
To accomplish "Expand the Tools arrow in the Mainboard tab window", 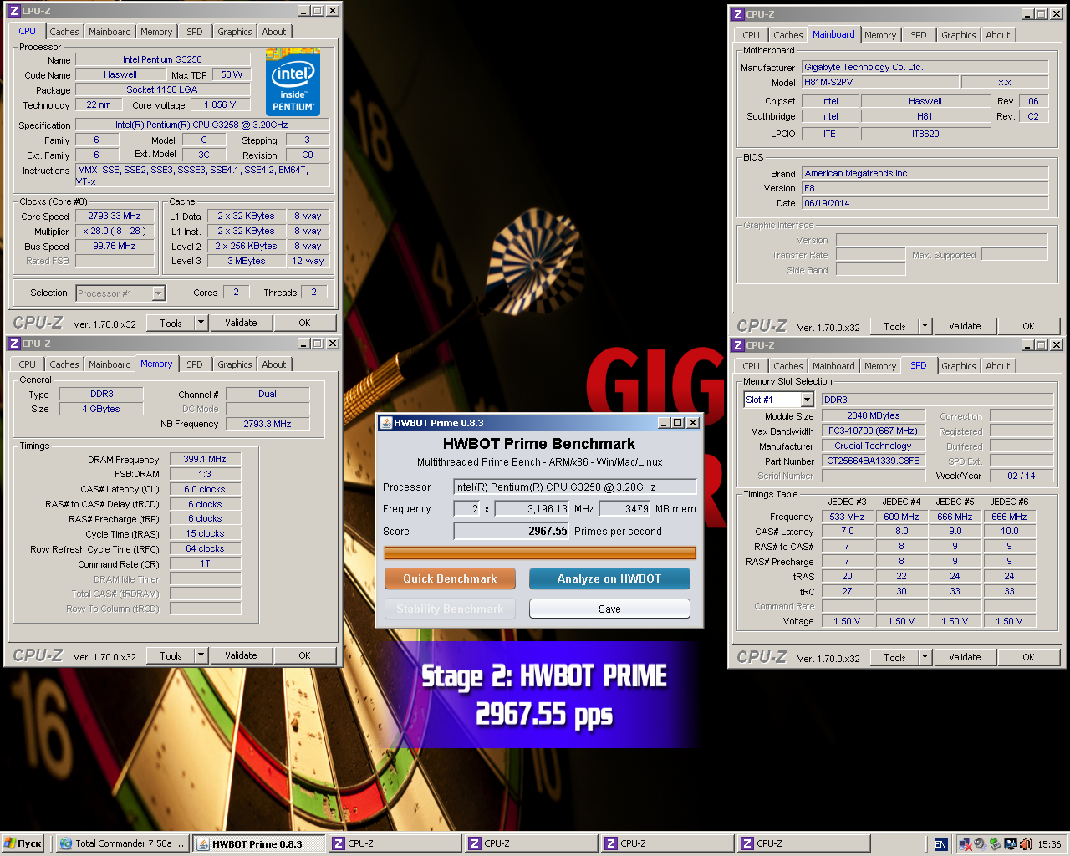I will [x=925, y=326].
